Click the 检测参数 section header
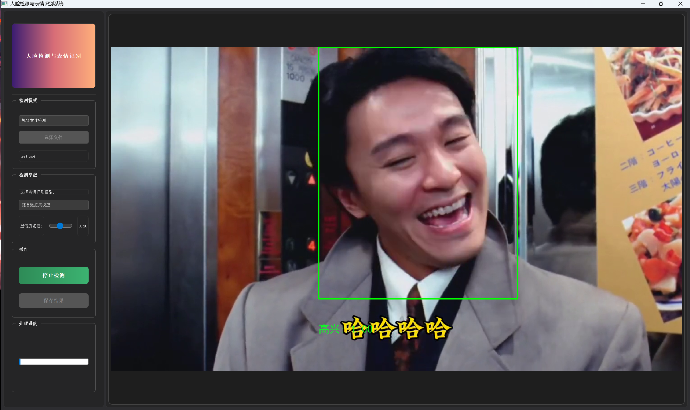 pyautogui.click(x=28, y=175)
